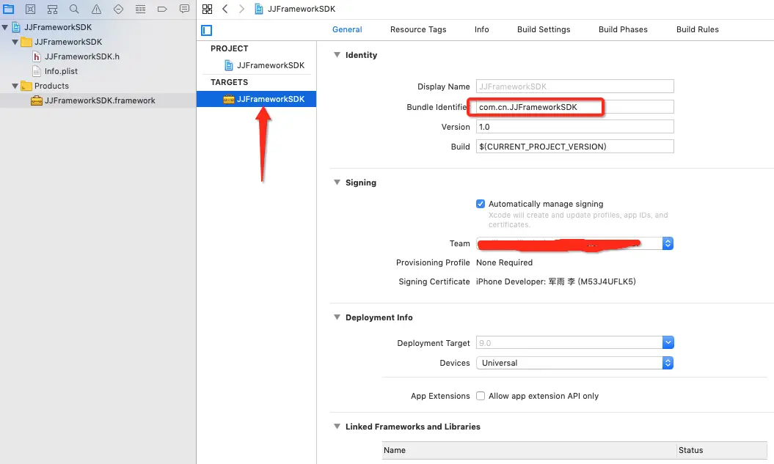
Task: Select JJFrameworkSDK.framework product
Action: 100,100
